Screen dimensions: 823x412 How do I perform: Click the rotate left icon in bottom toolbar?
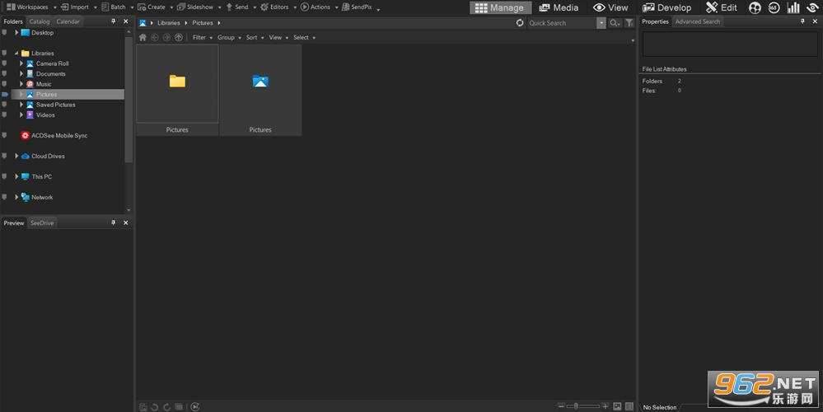(x=155, y=407)
